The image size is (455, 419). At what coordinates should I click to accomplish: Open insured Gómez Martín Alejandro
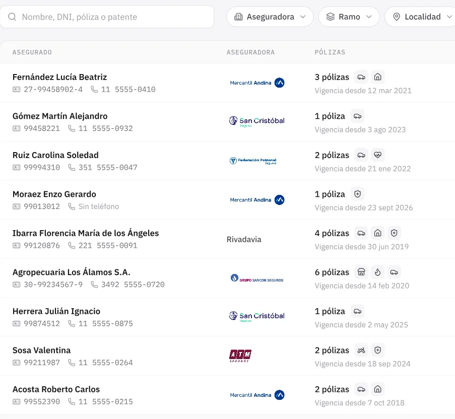point(60,116)
